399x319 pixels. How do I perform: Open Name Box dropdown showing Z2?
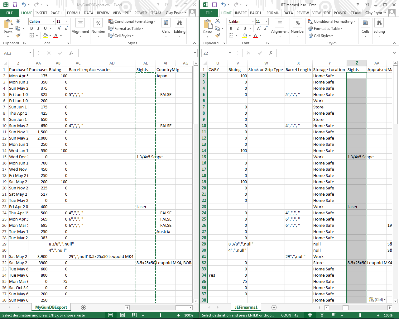(230, 53)
